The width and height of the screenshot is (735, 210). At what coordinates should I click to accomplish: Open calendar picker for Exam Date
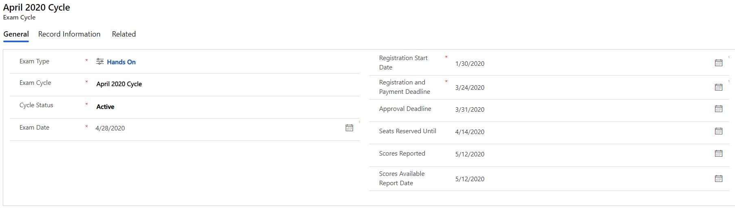point(349,128)
